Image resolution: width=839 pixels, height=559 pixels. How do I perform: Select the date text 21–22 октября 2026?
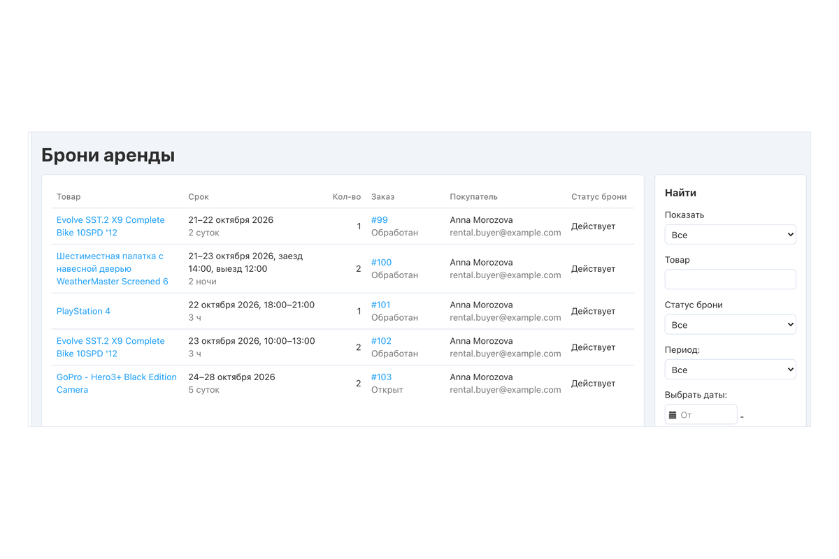click(231, 220)
